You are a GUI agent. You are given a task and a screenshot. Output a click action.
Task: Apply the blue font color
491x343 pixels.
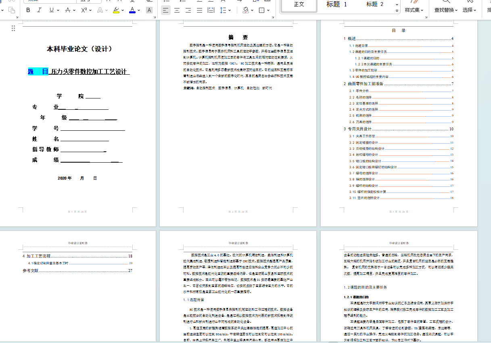click(132, 10)
